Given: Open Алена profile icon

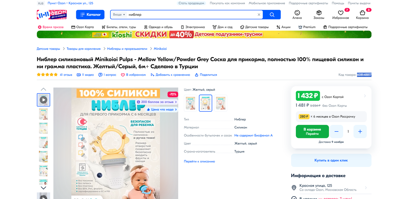Looking at the screenshot, I should (297, 13).
